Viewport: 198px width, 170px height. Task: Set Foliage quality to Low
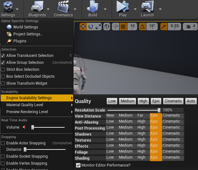(x=112, y=151)
